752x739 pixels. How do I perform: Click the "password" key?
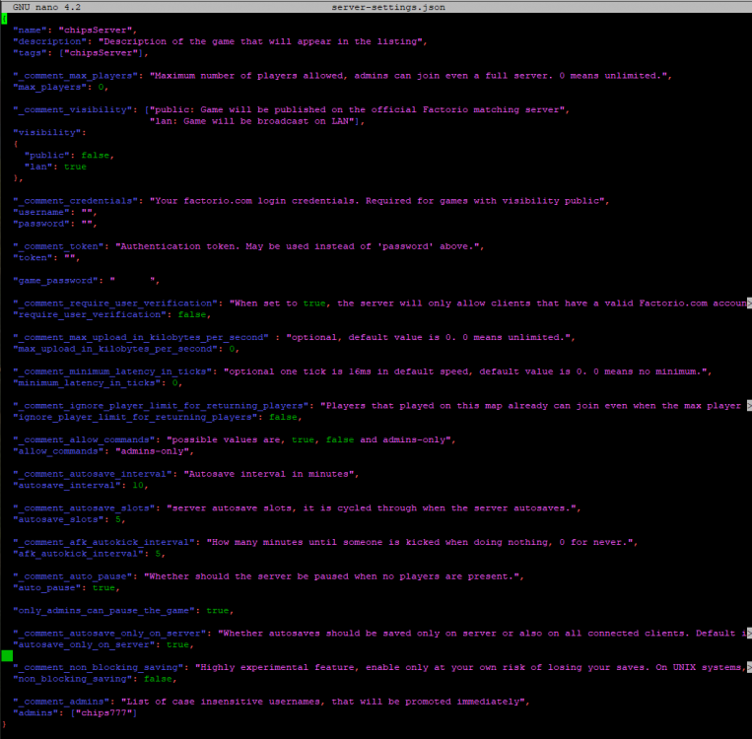(x=41, y=224)
